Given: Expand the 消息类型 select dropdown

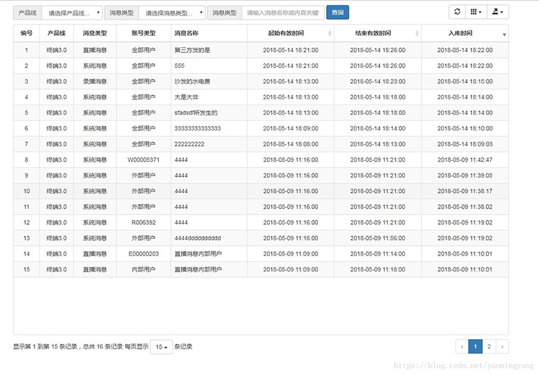Looking at the screenshot, I should pyautogui.click(x=172, y=13).
